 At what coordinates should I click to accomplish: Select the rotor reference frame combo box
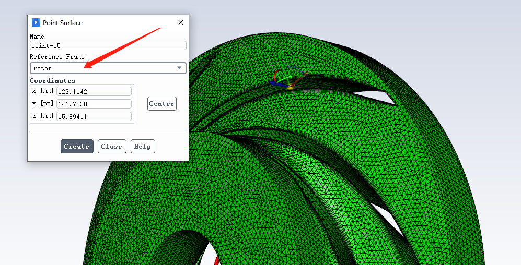tap(105, 68)
